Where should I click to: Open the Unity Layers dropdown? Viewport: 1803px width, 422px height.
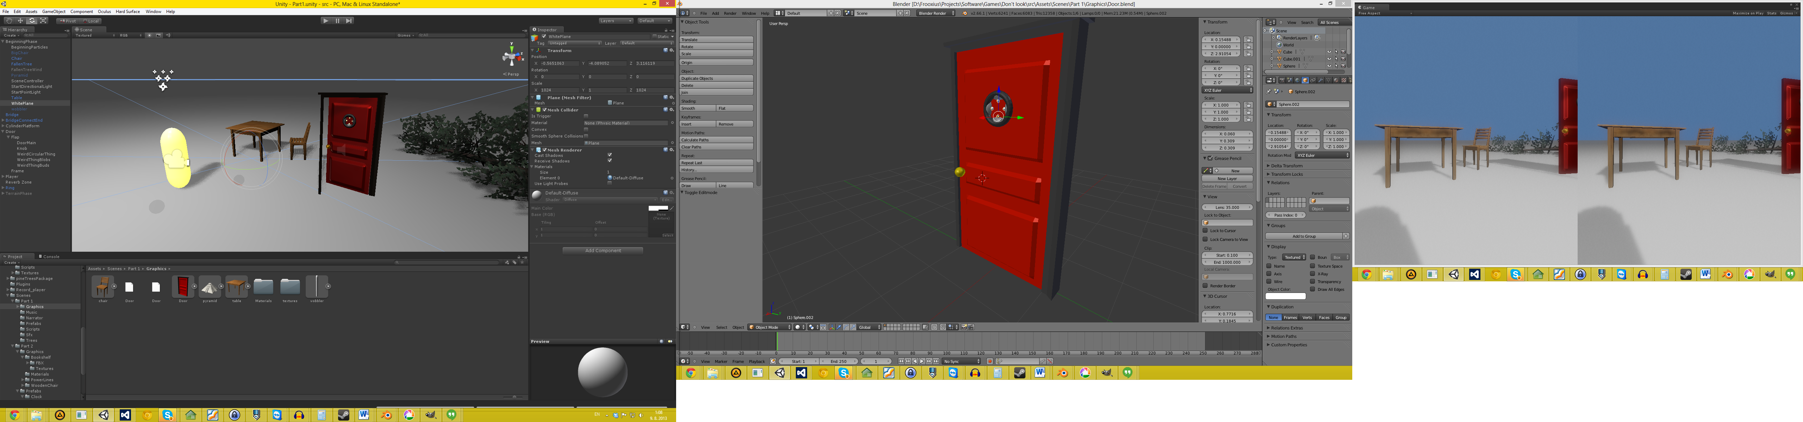615,21
